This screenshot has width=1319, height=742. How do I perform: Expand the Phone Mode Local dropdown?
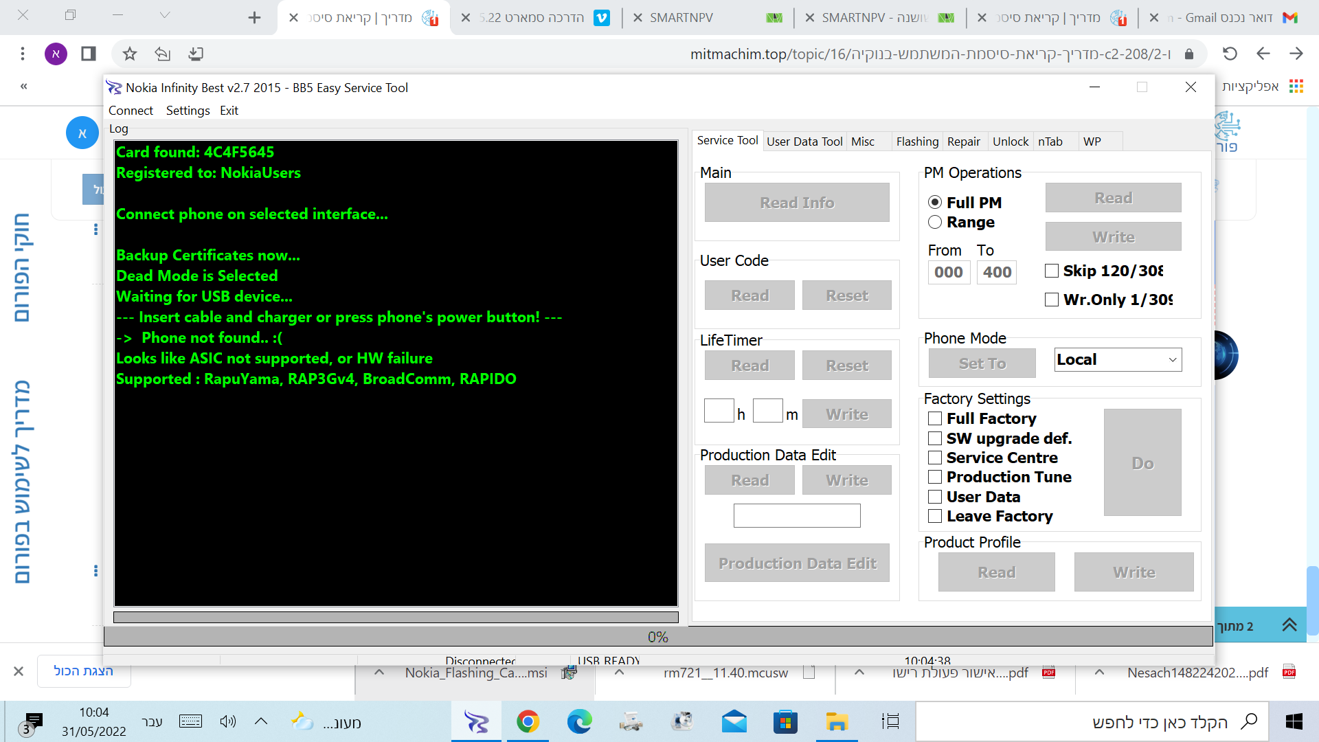1172,360
